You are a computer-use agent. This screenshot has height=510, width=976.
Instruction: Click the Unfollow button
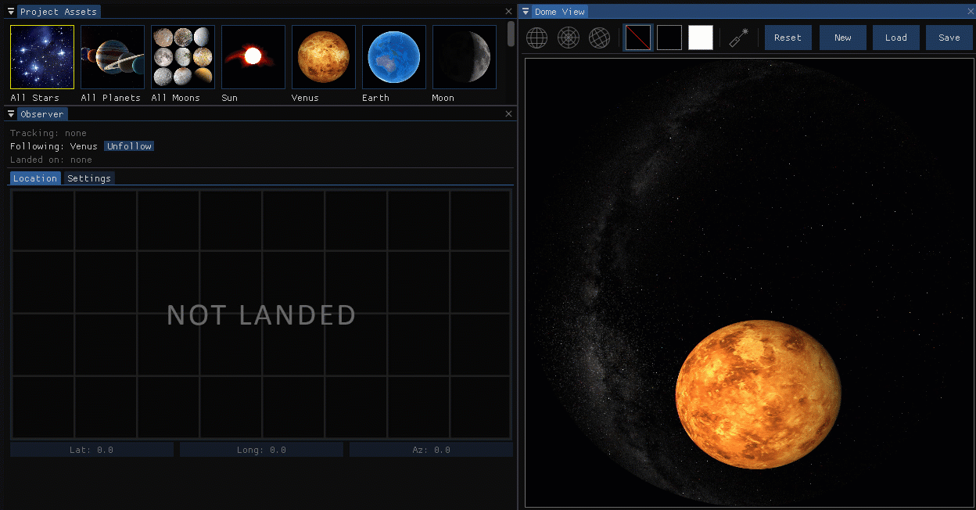[x=130, y=146]
